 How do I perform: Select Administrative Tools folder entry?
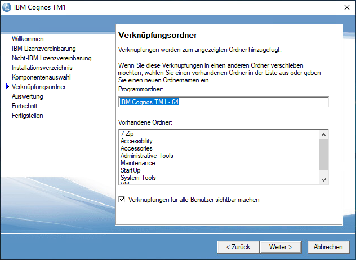tap(147, 156)
